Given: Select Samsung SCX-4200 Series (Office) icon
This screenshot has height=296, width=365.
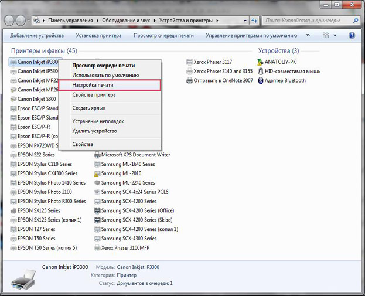Looking at the screenshot, I should pyautogui.click(x=97, y=211).
